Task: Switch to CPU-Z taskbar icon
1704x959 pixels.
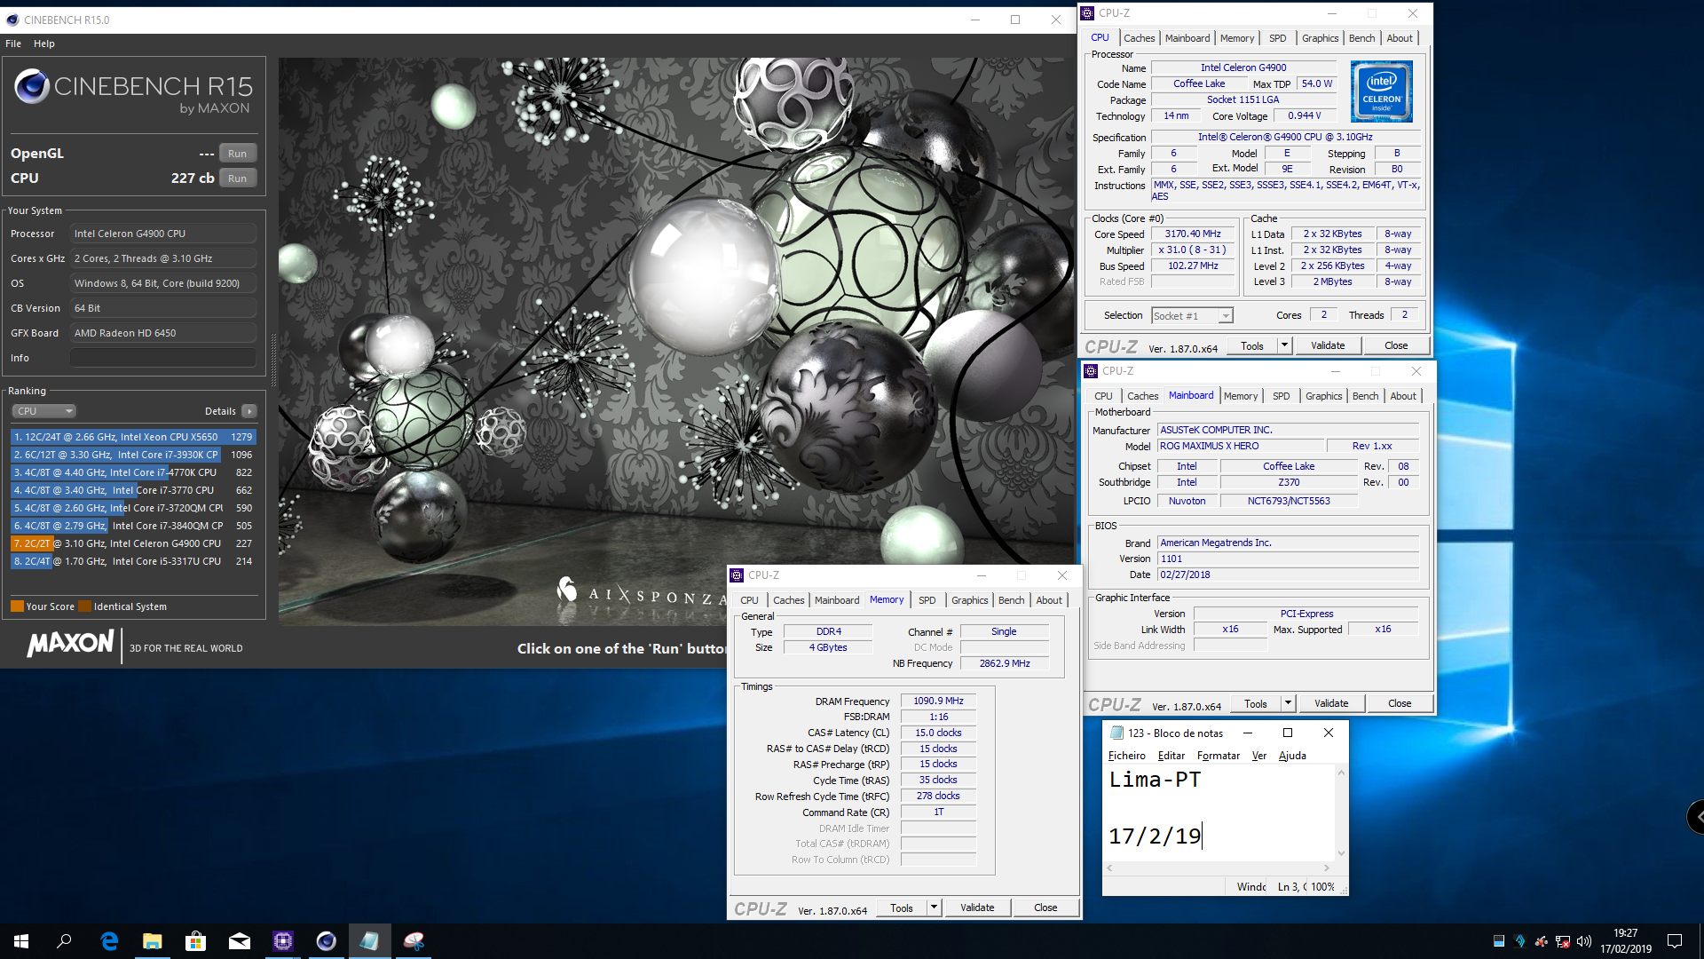Action: coord(283,941)
